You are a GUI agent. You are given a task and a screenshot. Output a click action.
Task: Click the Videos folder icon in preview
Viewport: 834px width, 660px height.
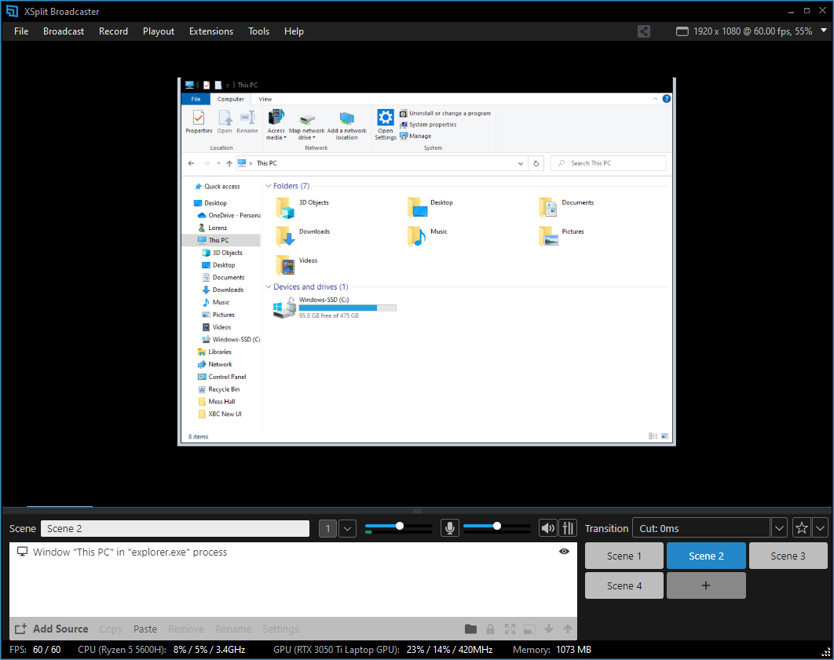click(x=285, y=265)
